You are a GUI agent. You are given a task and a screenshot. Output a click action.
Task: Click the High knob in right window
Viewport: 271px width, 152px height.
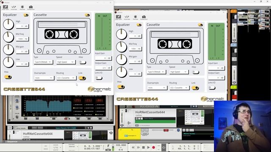coord(122,34)
